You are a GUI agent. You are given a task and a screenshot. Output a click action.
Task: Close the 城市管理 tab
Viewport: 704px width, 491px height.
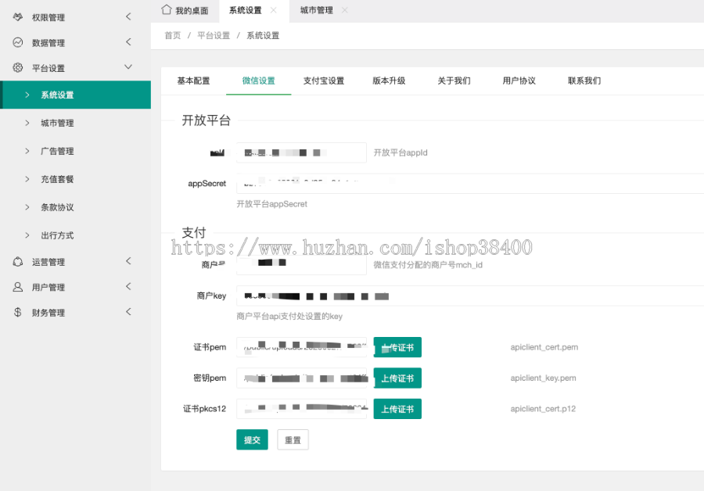(344, 10)
